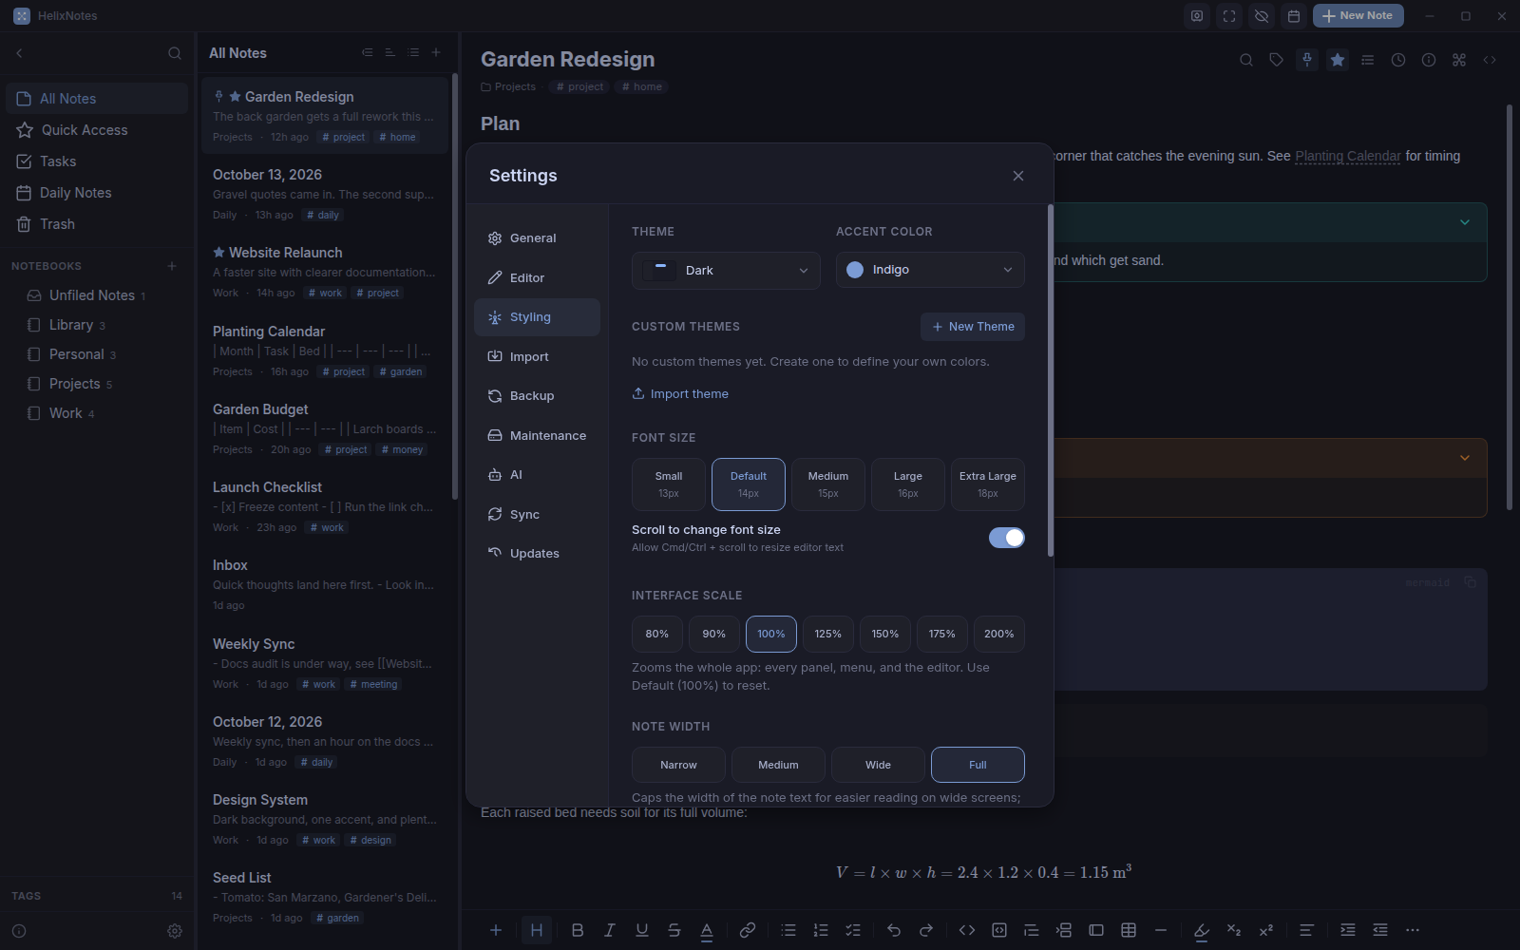
Task: Click the sidebar help/info icon bottom-left
Action: 19,931
